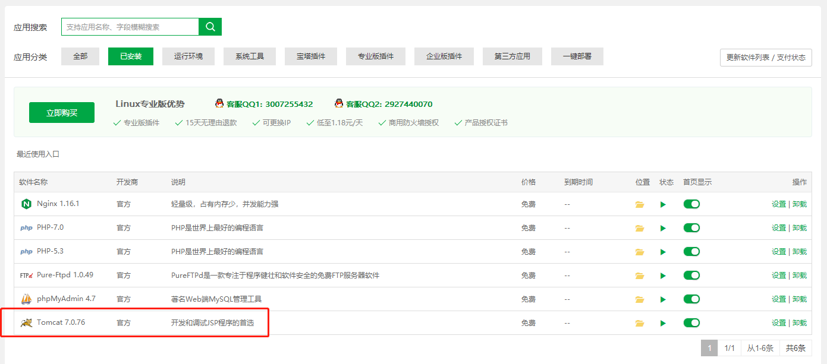The width and height of the screenshot is (827, 364).
Task: Open the PHP-5.3 folder location icon
Action: point(640,251)
